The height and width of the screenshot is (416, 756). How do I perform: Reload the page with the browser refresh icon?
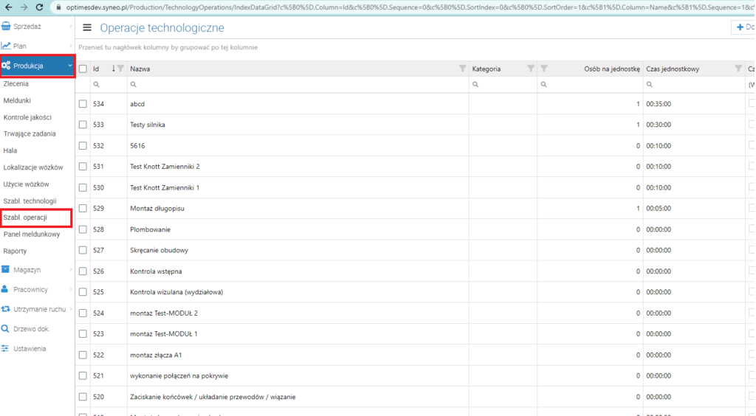(x=40, y=7)
